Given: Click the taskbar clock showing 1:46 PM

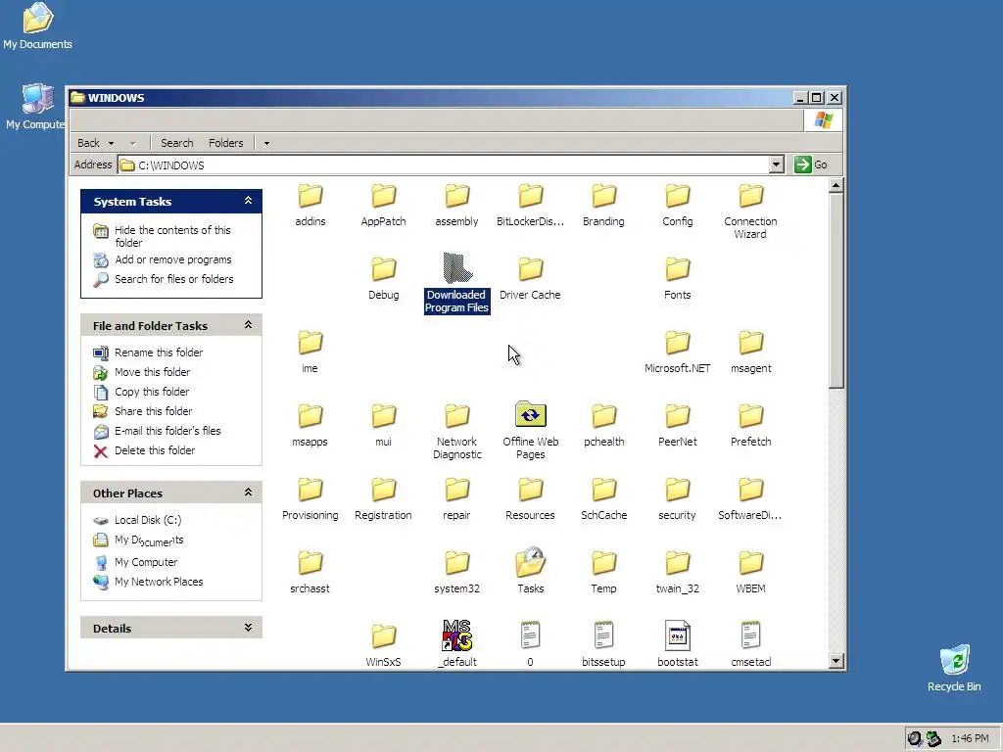Looking at the screenshot, I should point(970,738).
